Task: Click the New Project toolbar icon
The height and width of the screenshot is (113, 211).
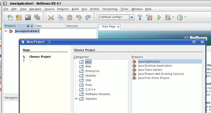Action: pos(19,17)
